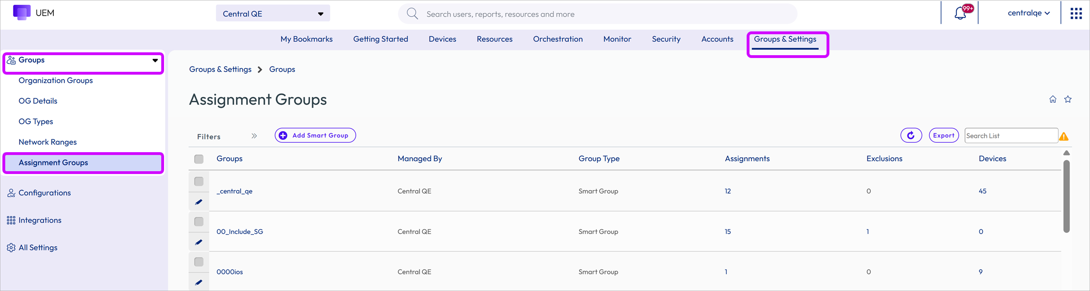Click devices count 45 for _central_qe
The width and height of the screenshot is (1090, 291).
pyautogui.click(x=983, y=191)
